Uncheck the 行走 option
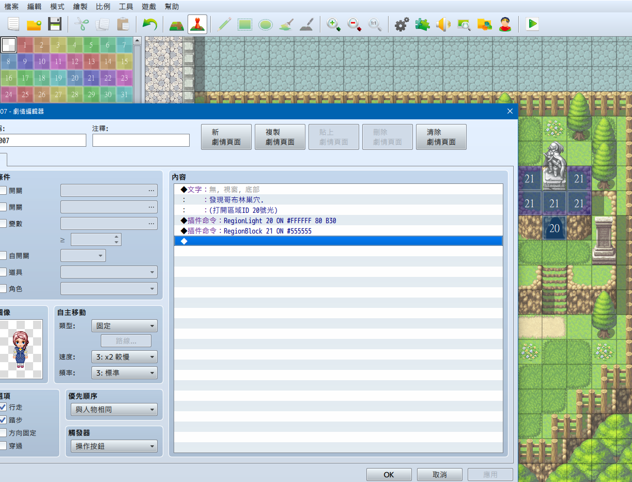 coord(3,407)
